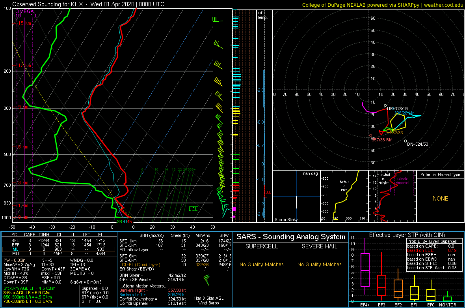The width and height of the screenshot is (465, 308).
Task: Click the SFC-6km kinematics row
Action: coord(175,255)
